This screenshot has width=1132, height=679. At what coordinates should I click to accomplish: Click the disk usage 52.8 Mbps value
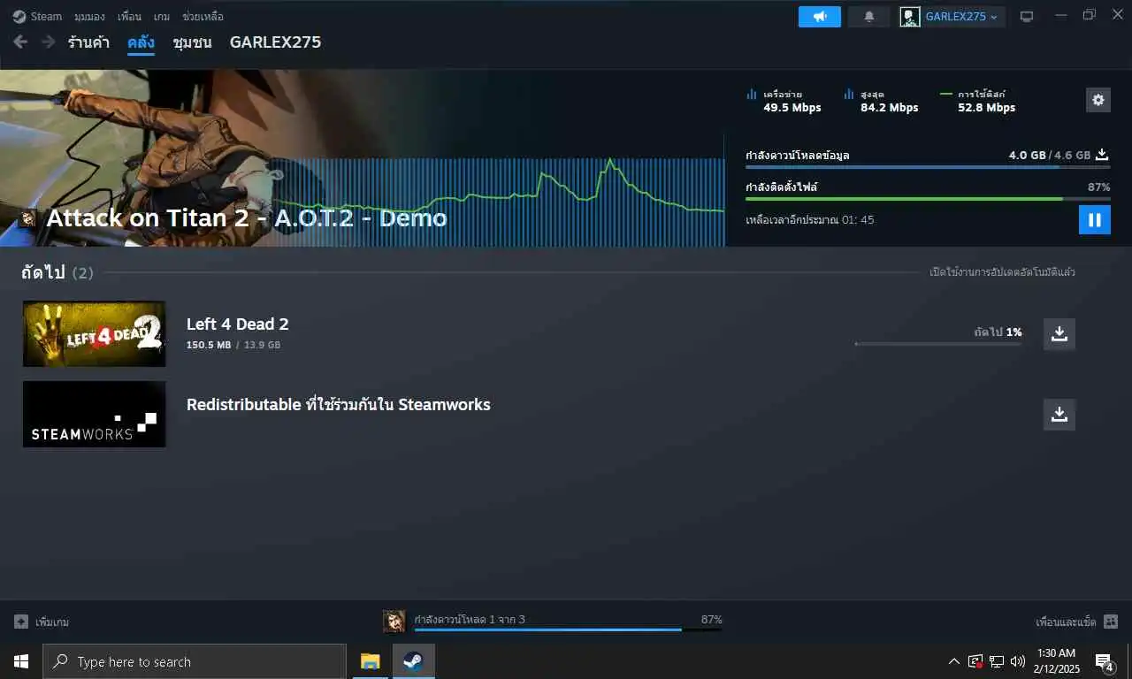point(986,108)
